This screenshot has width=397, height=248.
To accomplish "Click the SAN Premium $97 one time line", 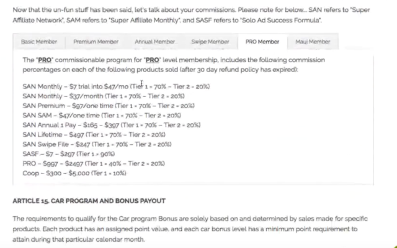I will pos(109,106).
